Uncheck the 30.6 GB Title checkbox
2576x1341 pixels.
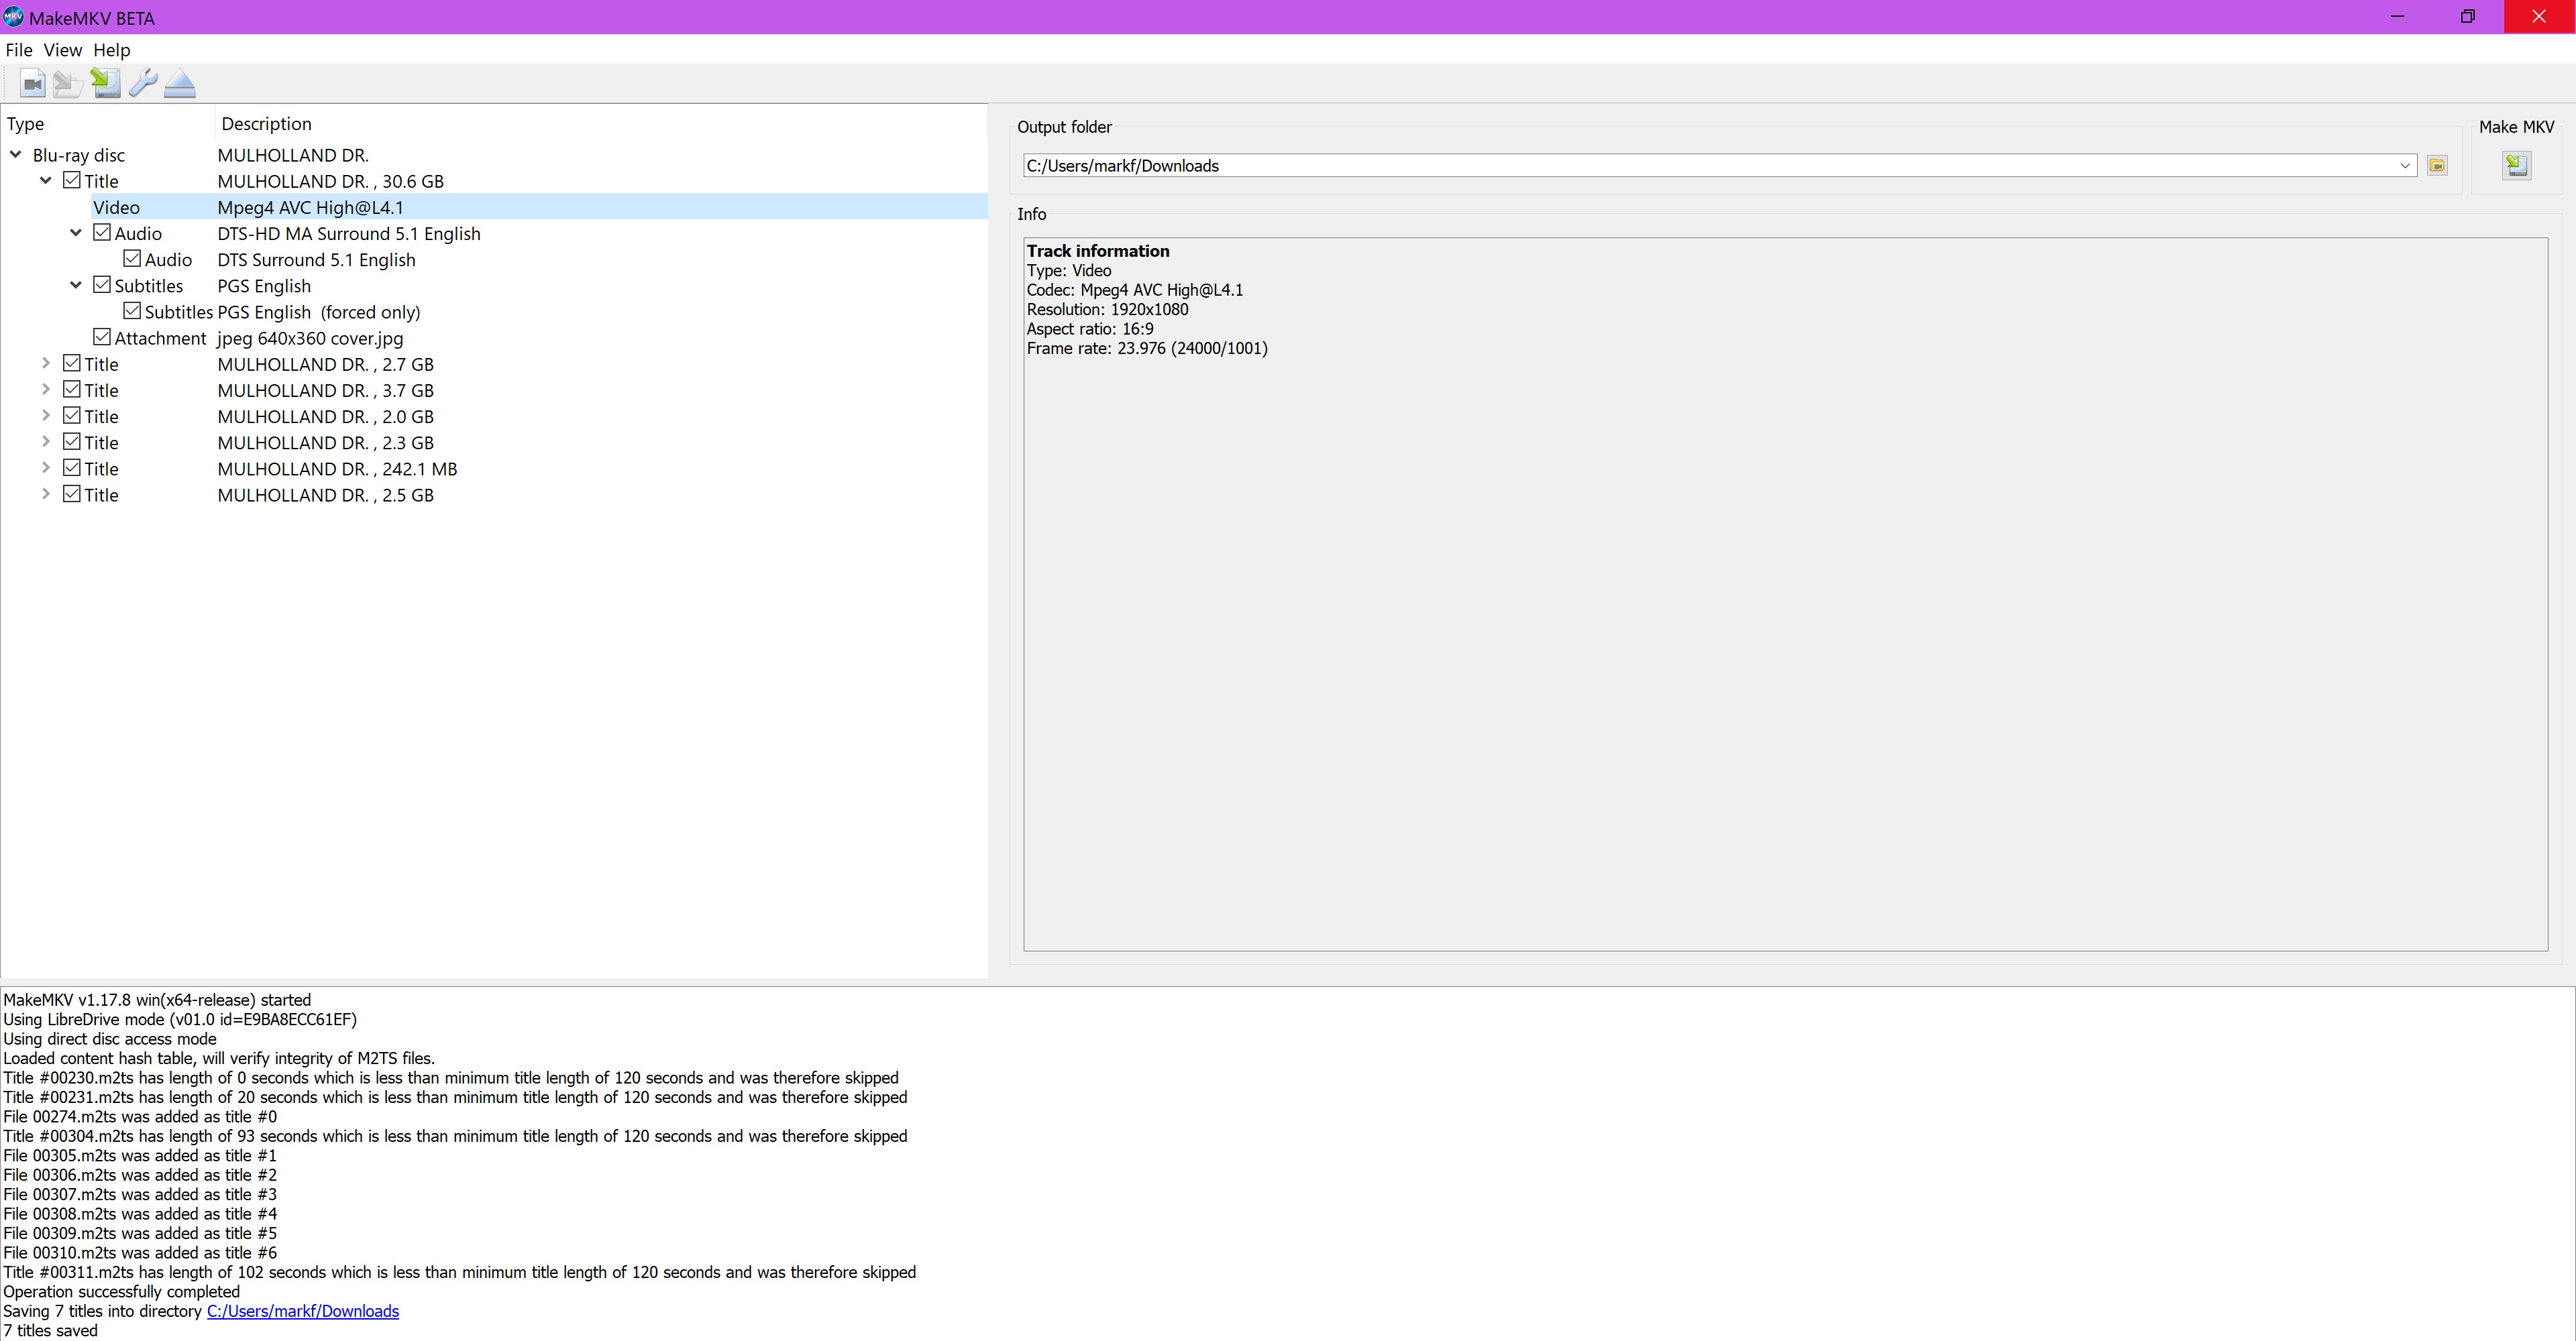coord(72,181)
